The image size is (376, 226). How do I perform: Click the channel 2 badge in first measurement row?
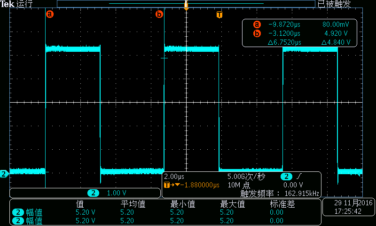(x=18, y=212)
